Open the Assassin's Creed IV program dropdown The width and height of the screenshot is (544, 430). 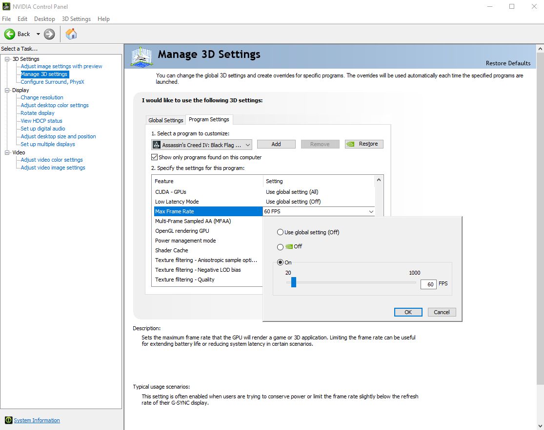coord(201,145)
